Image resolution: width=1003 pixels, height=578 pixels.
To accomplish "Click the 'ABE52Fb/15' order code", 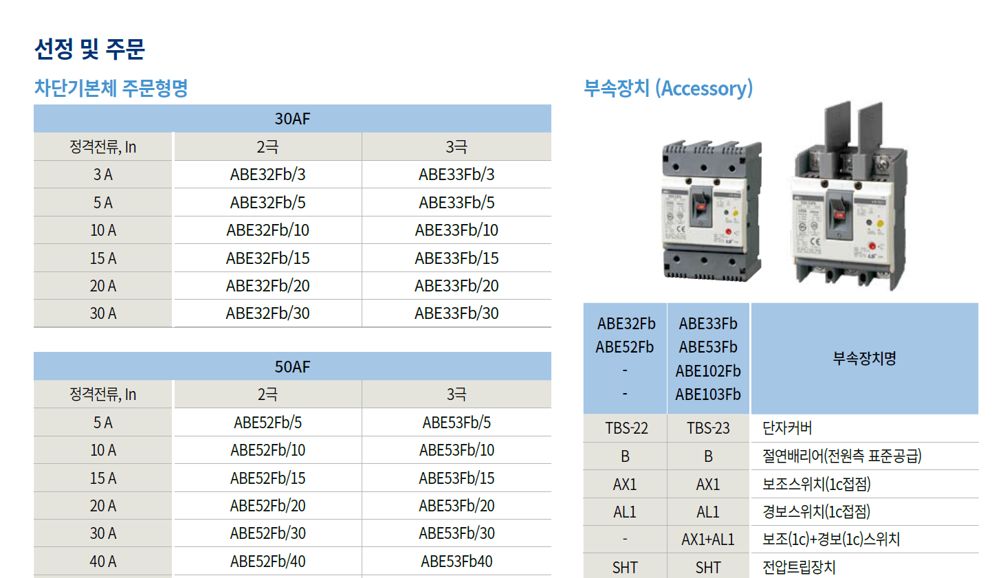I will pyautogui.click(x=268, y=478).
